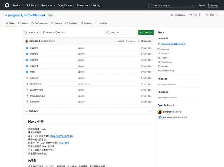Click the file icon next to .gitignore

pos(27,78)
